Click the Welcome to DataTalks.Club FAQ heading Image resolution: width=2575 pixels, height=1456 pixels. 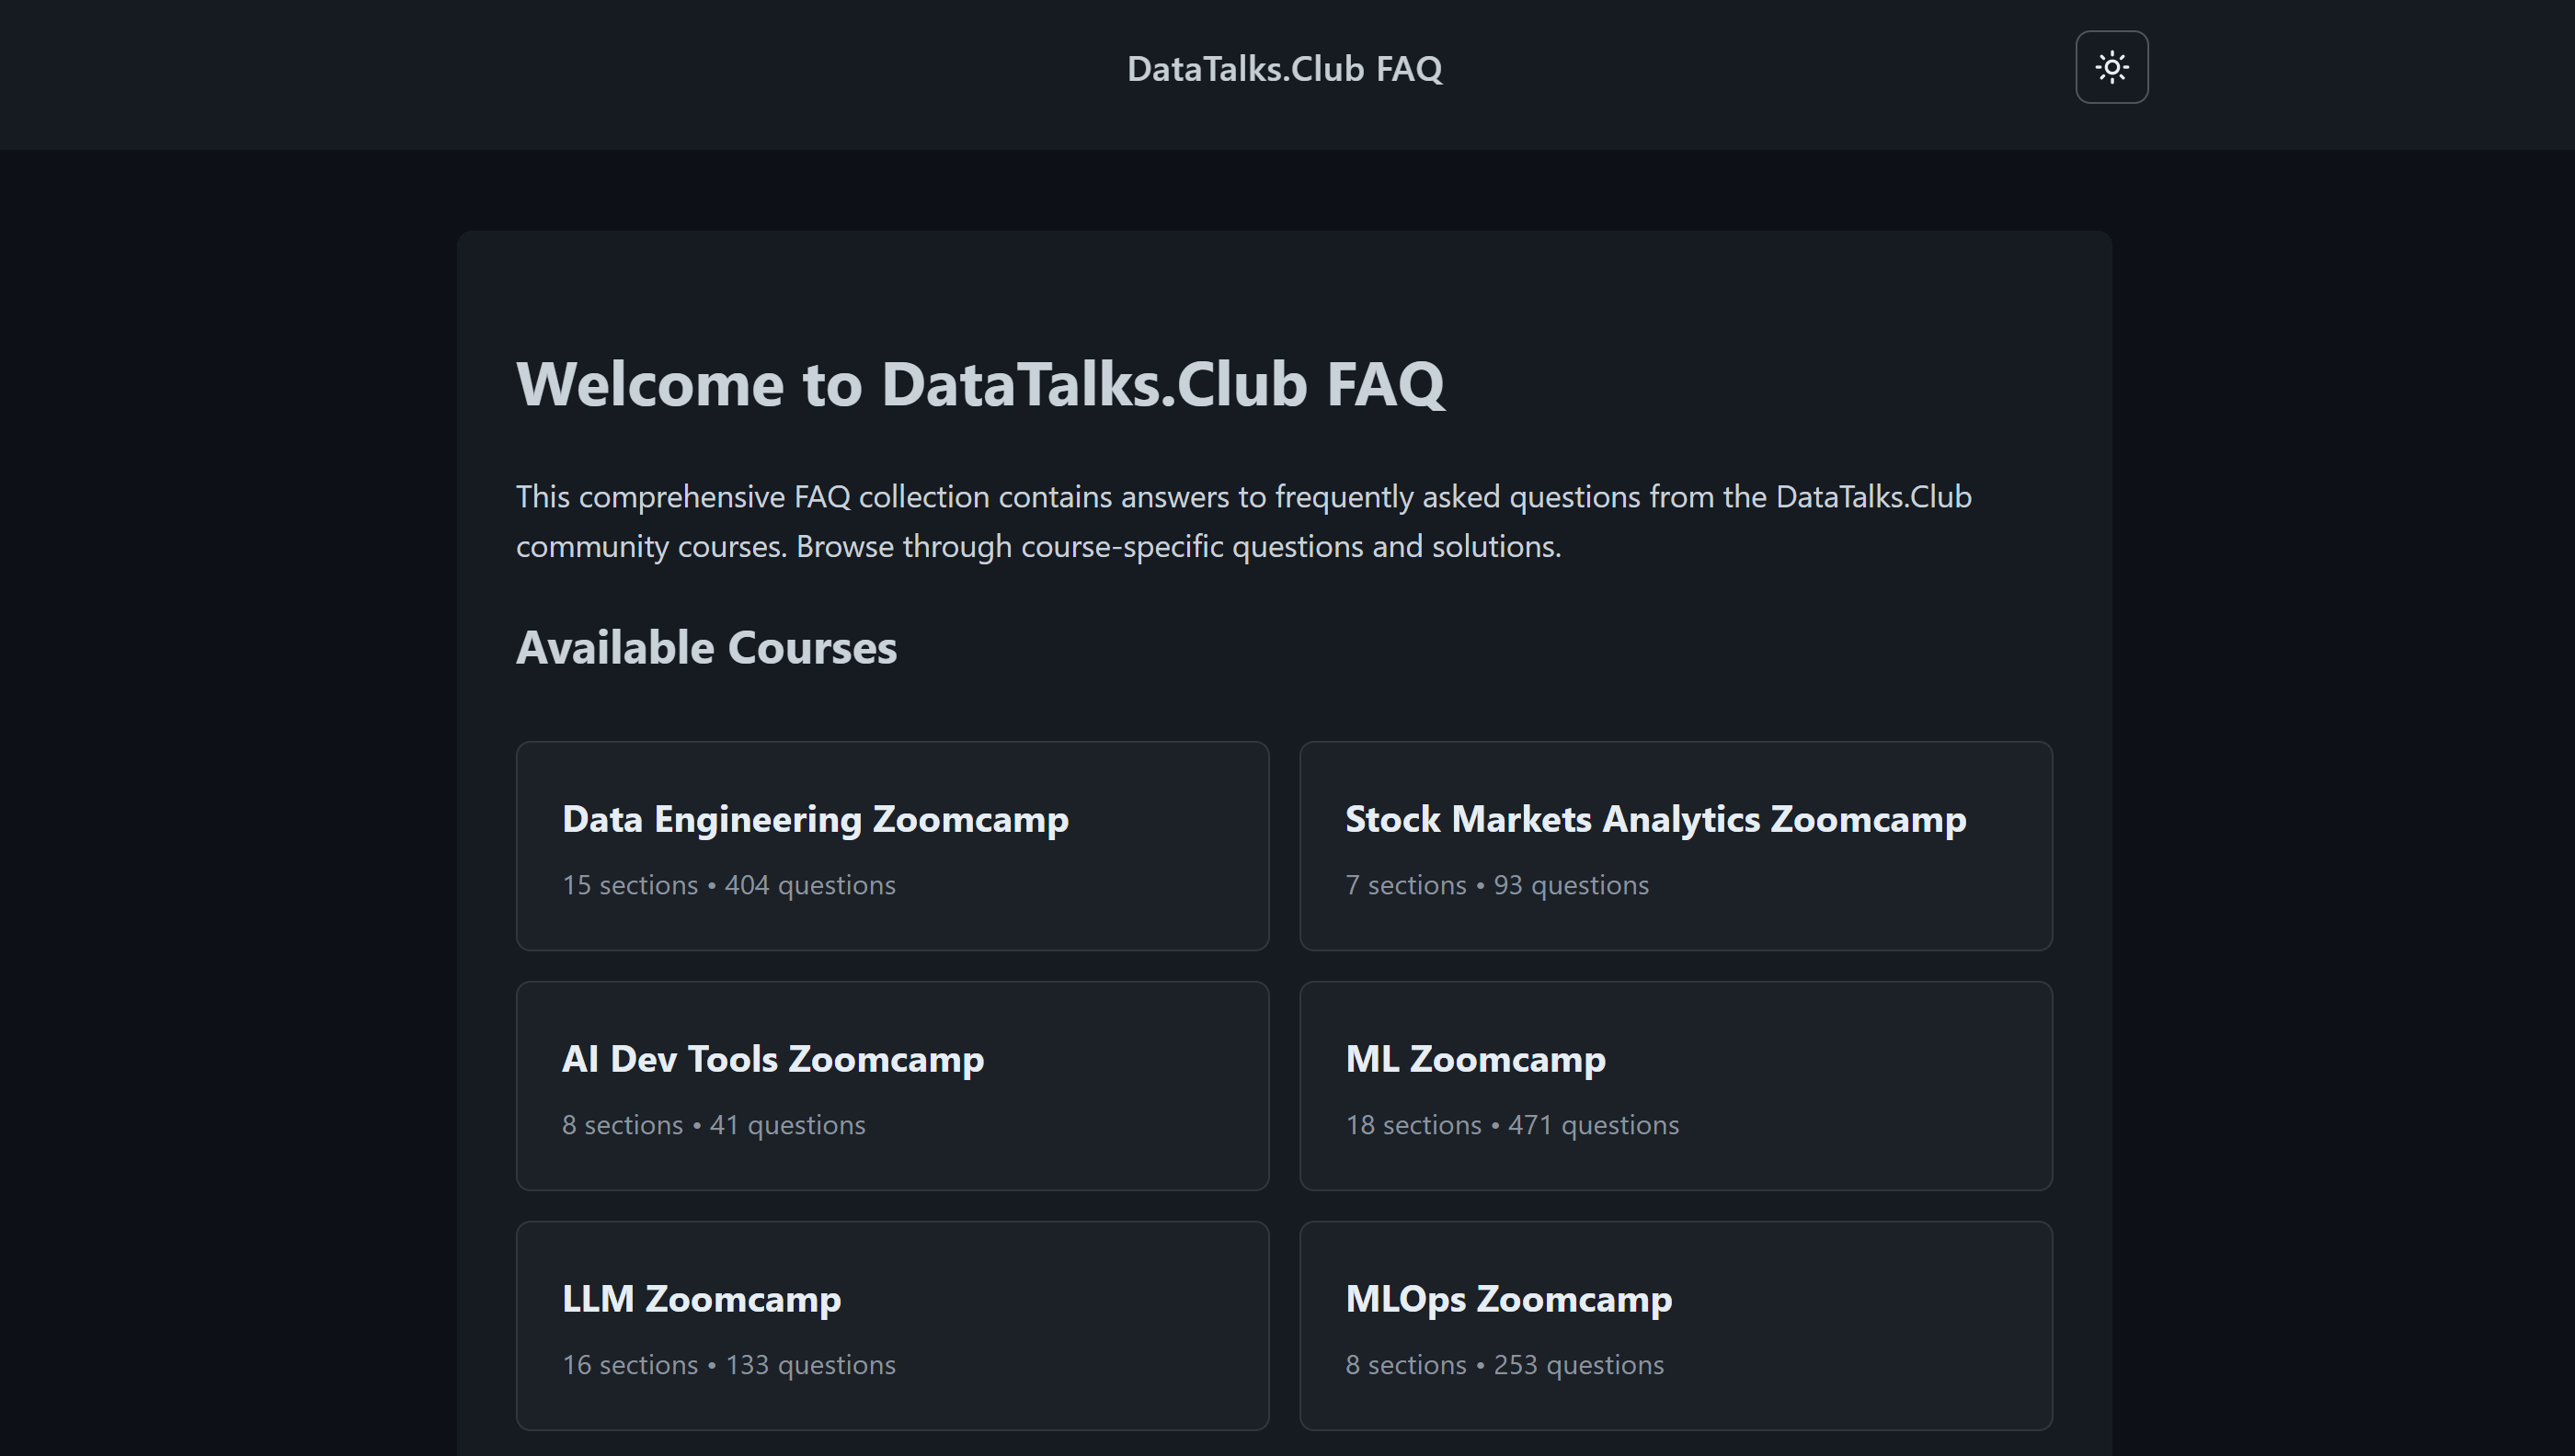pyautogui.click(x=980, y=384)
